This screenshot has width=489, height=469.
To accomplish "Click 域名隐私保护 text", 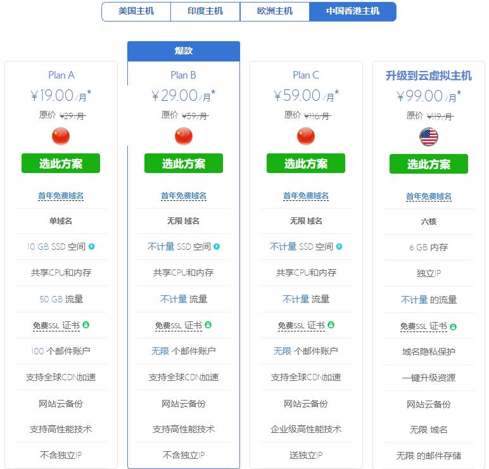I will click(x=429, y=352).
